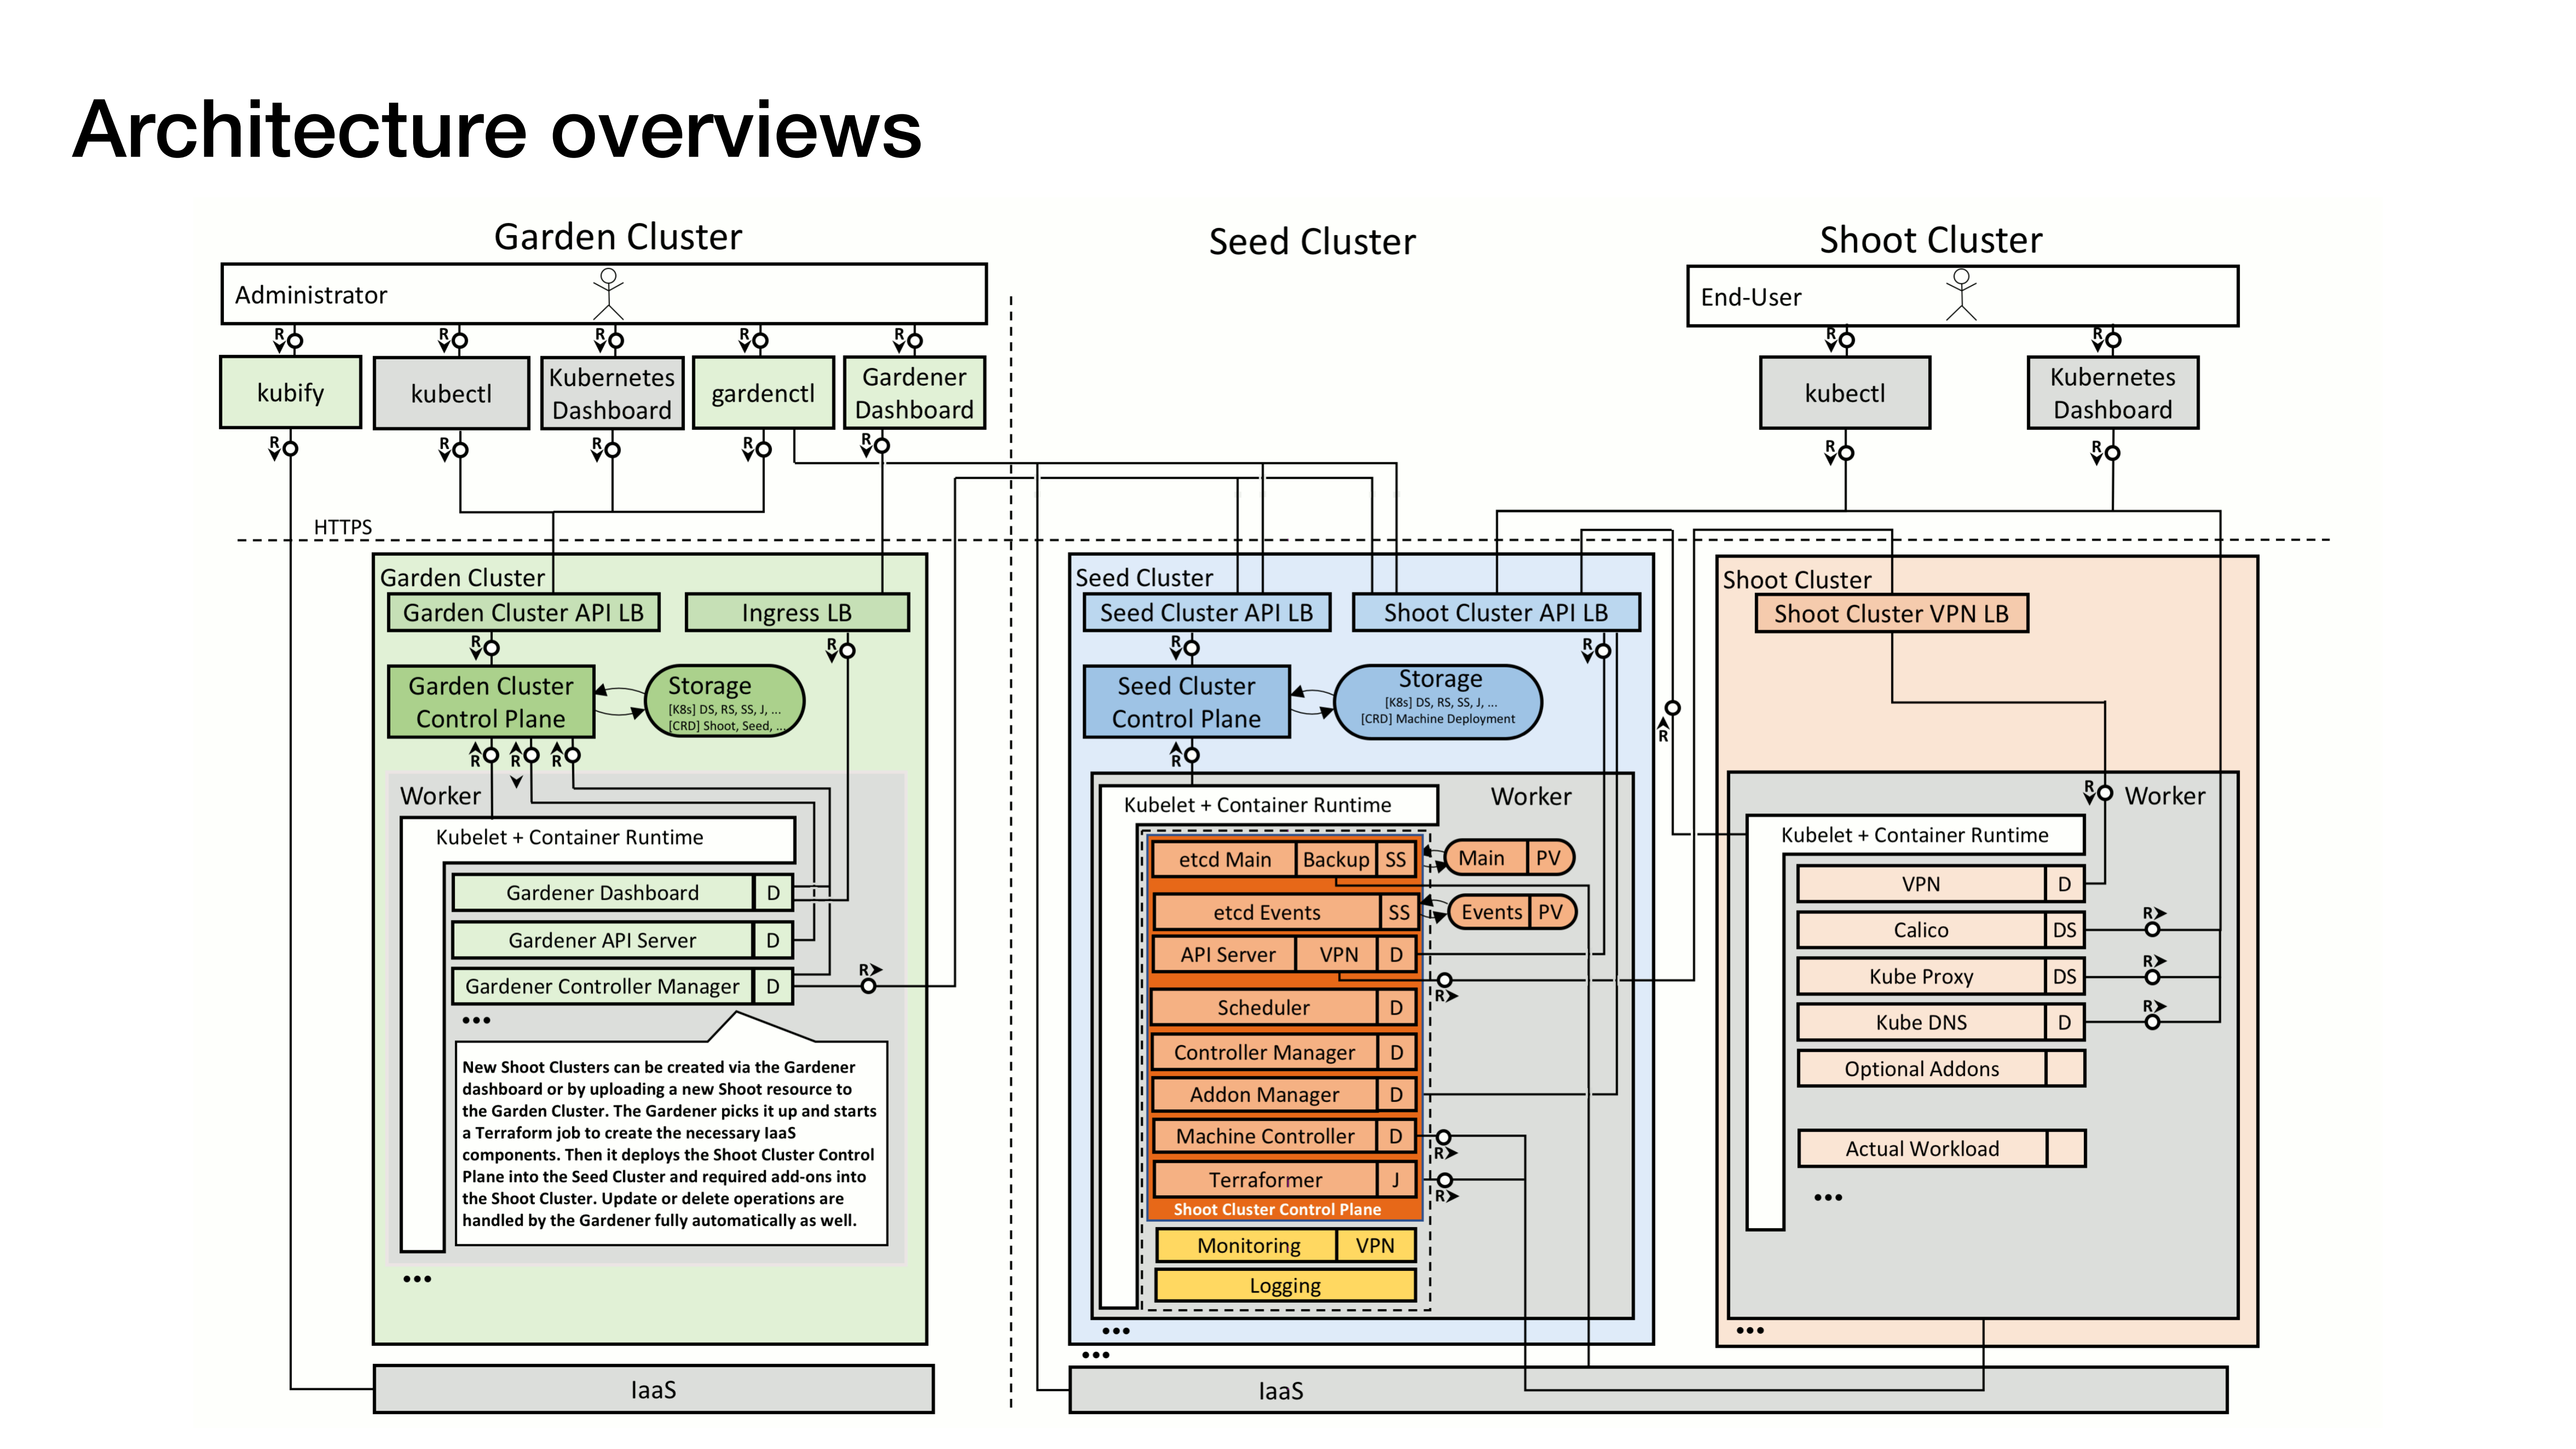Select the gardenctl CLI box
Screen dimensions: 2576x1449
coord(763,392)
